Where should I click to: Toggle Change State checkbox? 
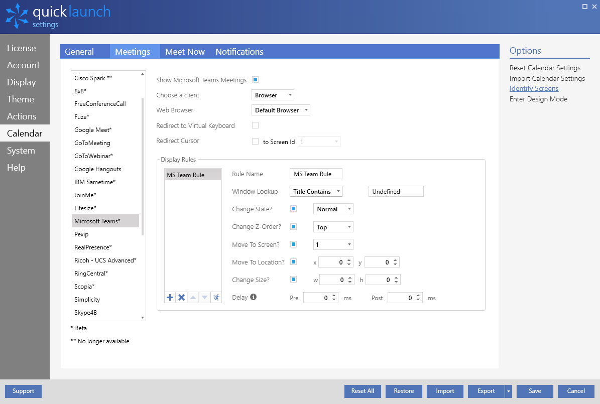[x=294, y=208]
